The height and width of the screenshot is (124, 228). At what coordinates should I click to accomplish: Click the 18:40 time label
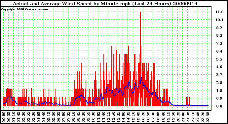click(163, 117)
